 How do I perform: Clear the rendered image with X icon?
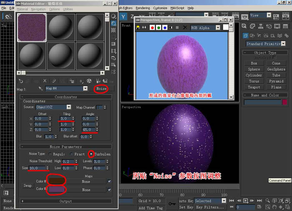185,28
